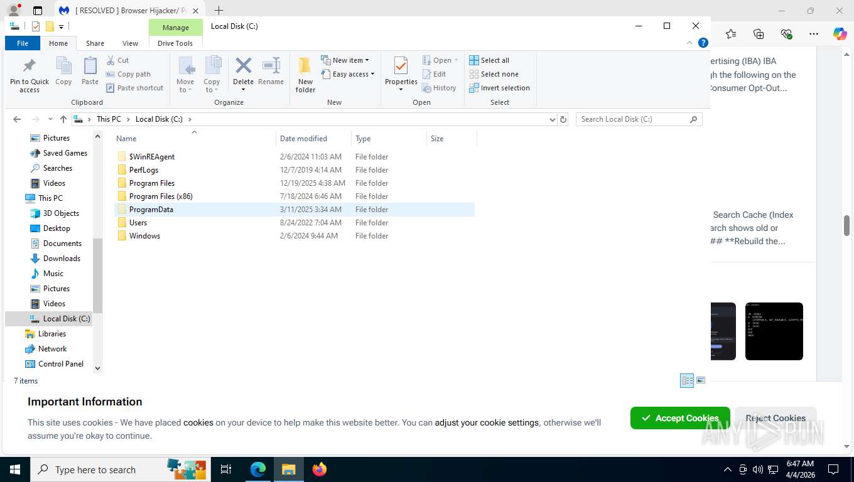Click the Properties checkmark icon
This screenshot has height=482, width=854.
point(401,65)
